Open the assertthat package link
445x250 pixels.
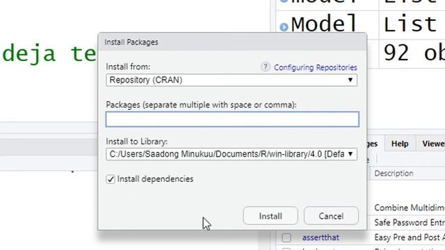tap(321, 237)
